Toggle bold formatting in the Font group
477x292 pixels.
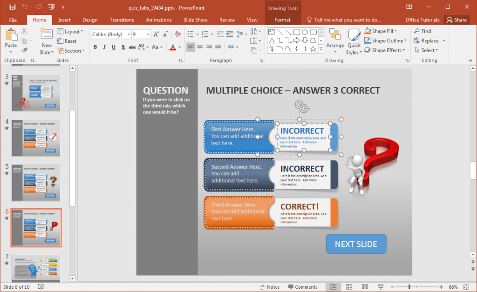pyautogui.click(x=95, y=47)
